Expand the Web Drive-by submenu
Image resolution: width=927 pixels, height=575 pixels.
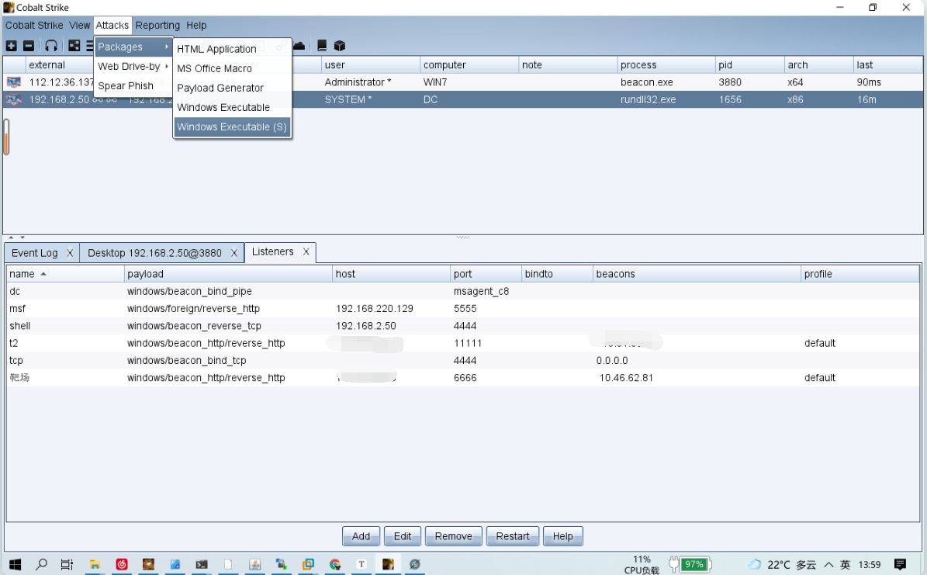(x=133, y=66)
